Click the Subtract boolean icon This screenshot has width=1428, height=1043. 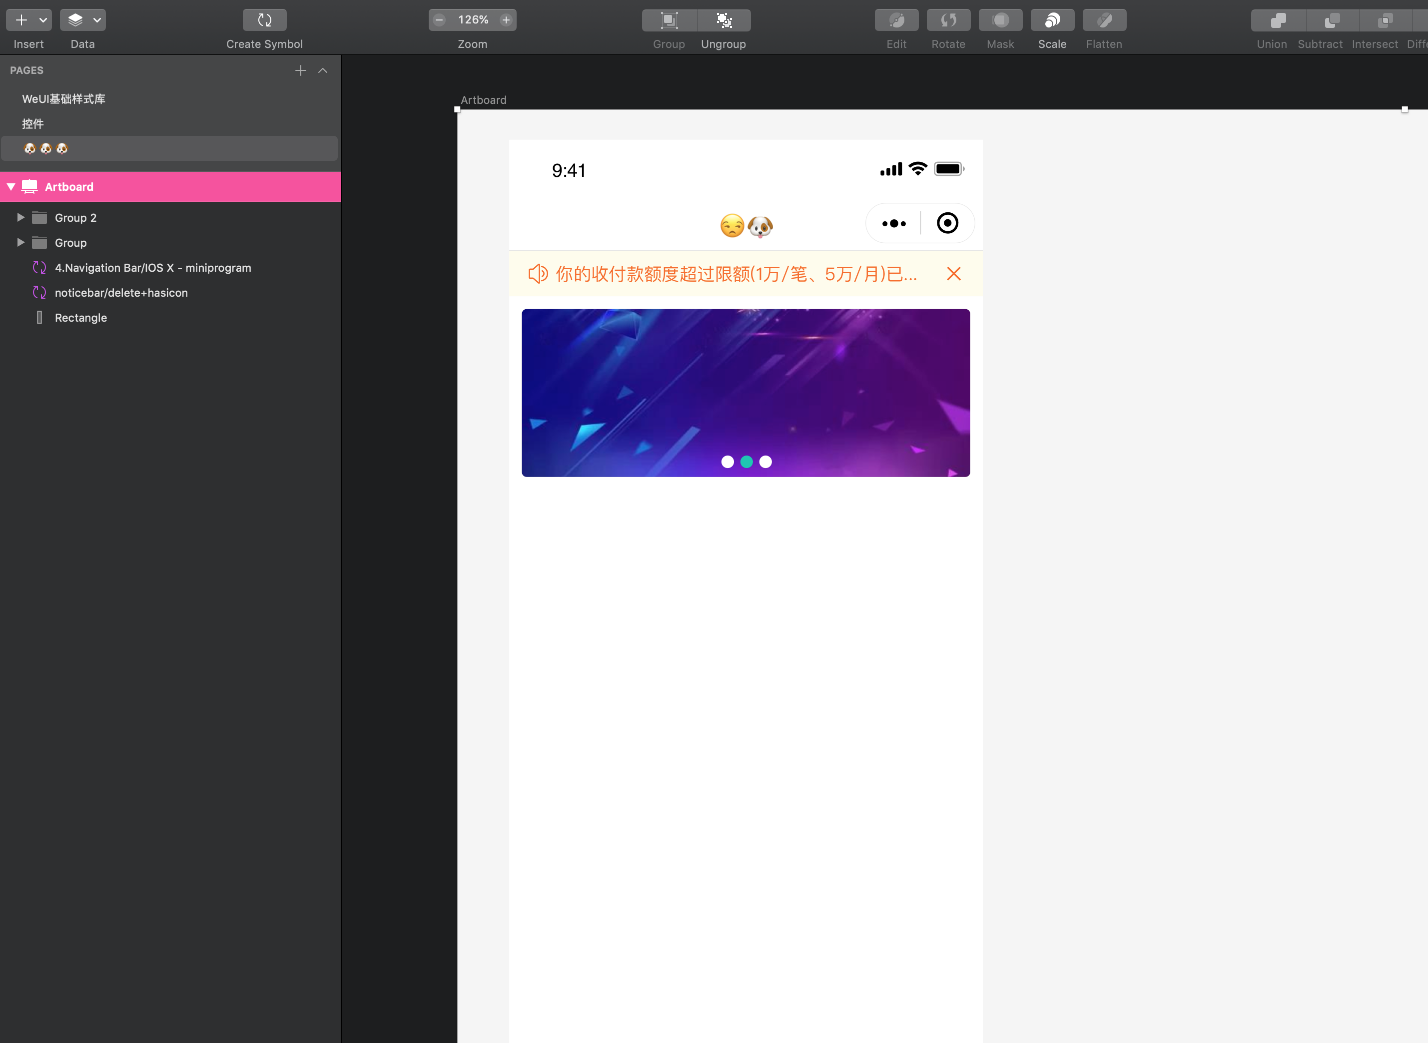point(1332,20)
